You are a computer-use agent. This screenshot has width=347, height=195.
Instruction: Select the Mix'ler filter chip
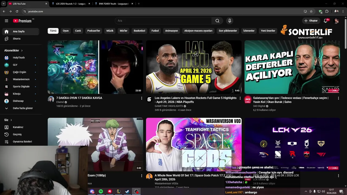124,31
